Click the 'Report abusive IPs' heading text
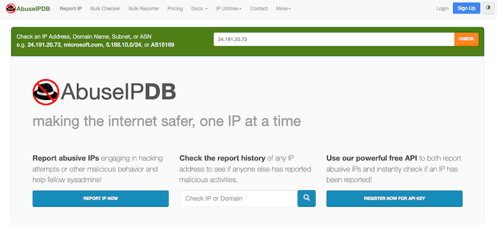Image resolution: width=497 pixels, height=230 pixels. point(66,158)
